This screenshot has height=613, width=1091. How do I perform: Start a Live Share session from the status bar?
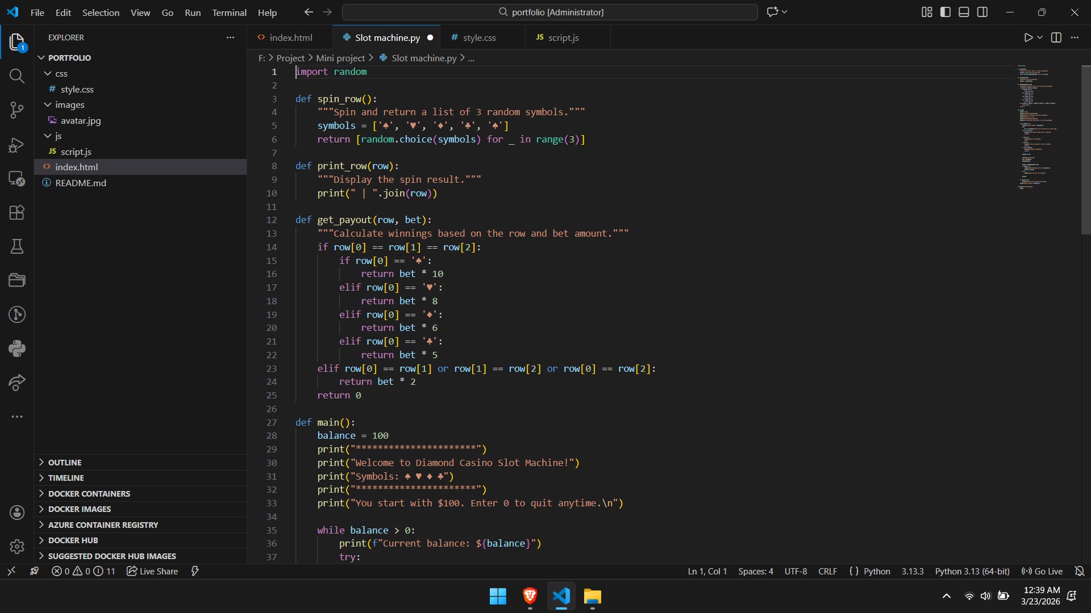click(151, 571)
